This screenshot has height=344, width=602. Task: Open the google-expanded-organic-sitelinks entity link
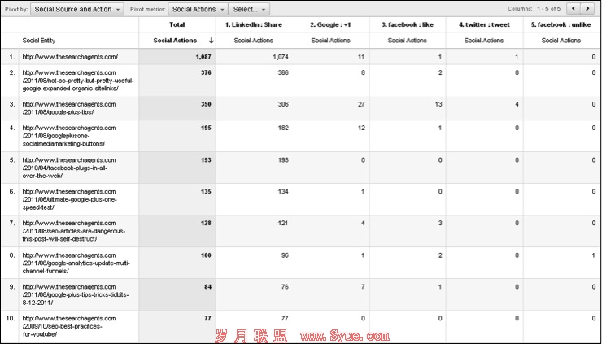coord(77,81)
